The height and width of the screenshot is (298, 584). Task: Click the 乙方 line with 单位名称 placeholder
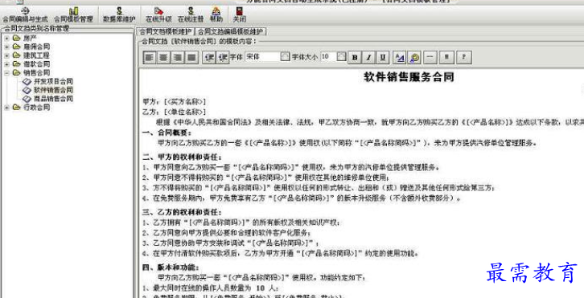175,112
